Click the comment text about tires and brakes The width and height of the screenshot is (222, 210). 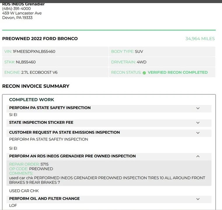(x=107, y=180)
